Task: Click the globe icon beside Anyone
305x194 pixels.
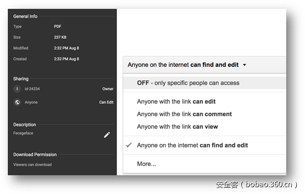Action: pos(17,102)
